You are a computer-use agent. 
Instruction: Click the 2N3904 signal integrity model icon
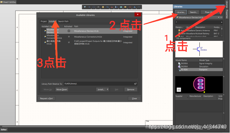179,63
